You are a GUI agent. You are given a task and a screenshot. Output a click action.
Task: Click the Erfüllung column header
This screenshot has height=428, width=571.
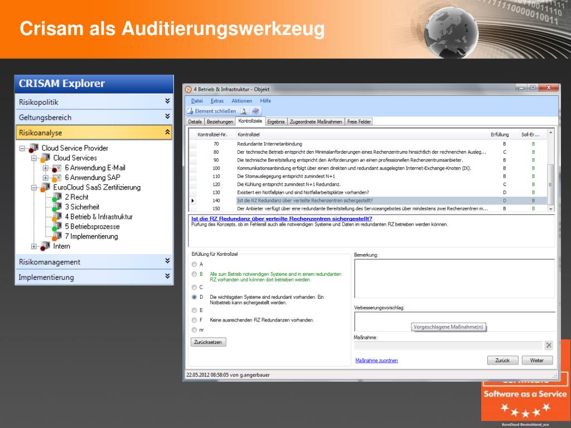coord(500,135)
